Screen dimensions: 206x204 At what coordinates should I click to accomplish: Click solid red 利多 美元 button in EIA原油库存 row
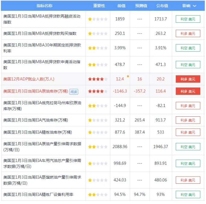coord(188,91)
